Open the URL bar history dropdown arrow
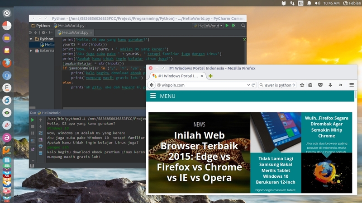Screen dimensions: 362x203 click(x=248, y=85)
